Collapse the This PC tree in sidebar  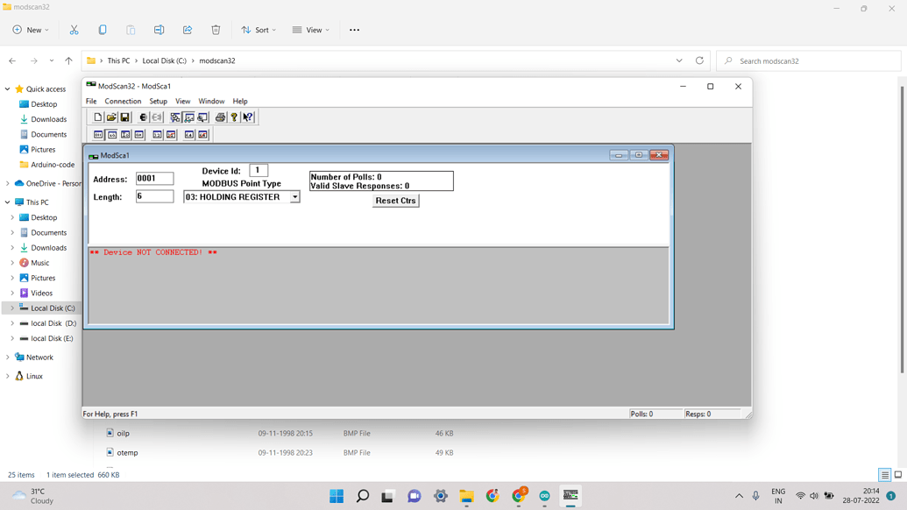8,202
